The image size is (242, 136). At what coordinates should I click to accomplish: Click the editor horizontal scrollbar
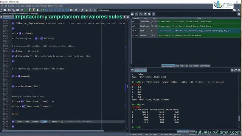click(53, 131)
